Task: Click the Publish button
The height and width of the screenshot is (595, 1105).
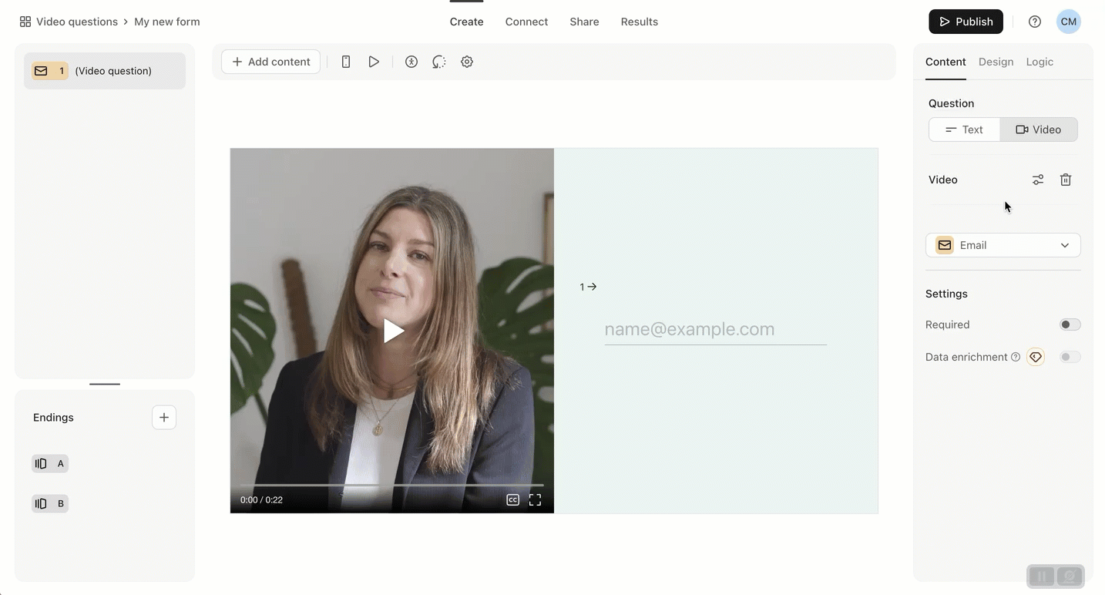Action: (x=966, y=22)
